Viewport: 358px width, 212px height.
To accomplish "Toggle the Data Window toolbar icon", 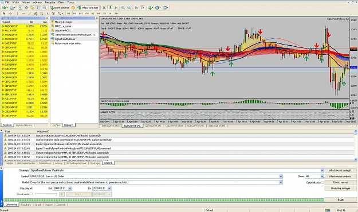I will (26, 8).
